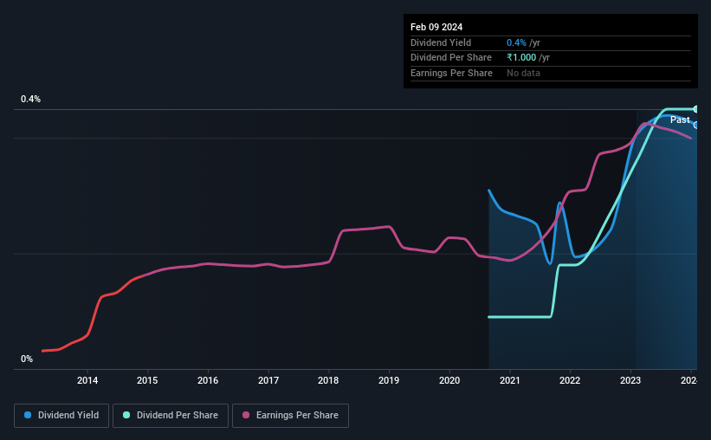Select the 2020 x-axis label
Viewport: 711px width, 440px height.
pyautogui.click(x=449, y=380)
